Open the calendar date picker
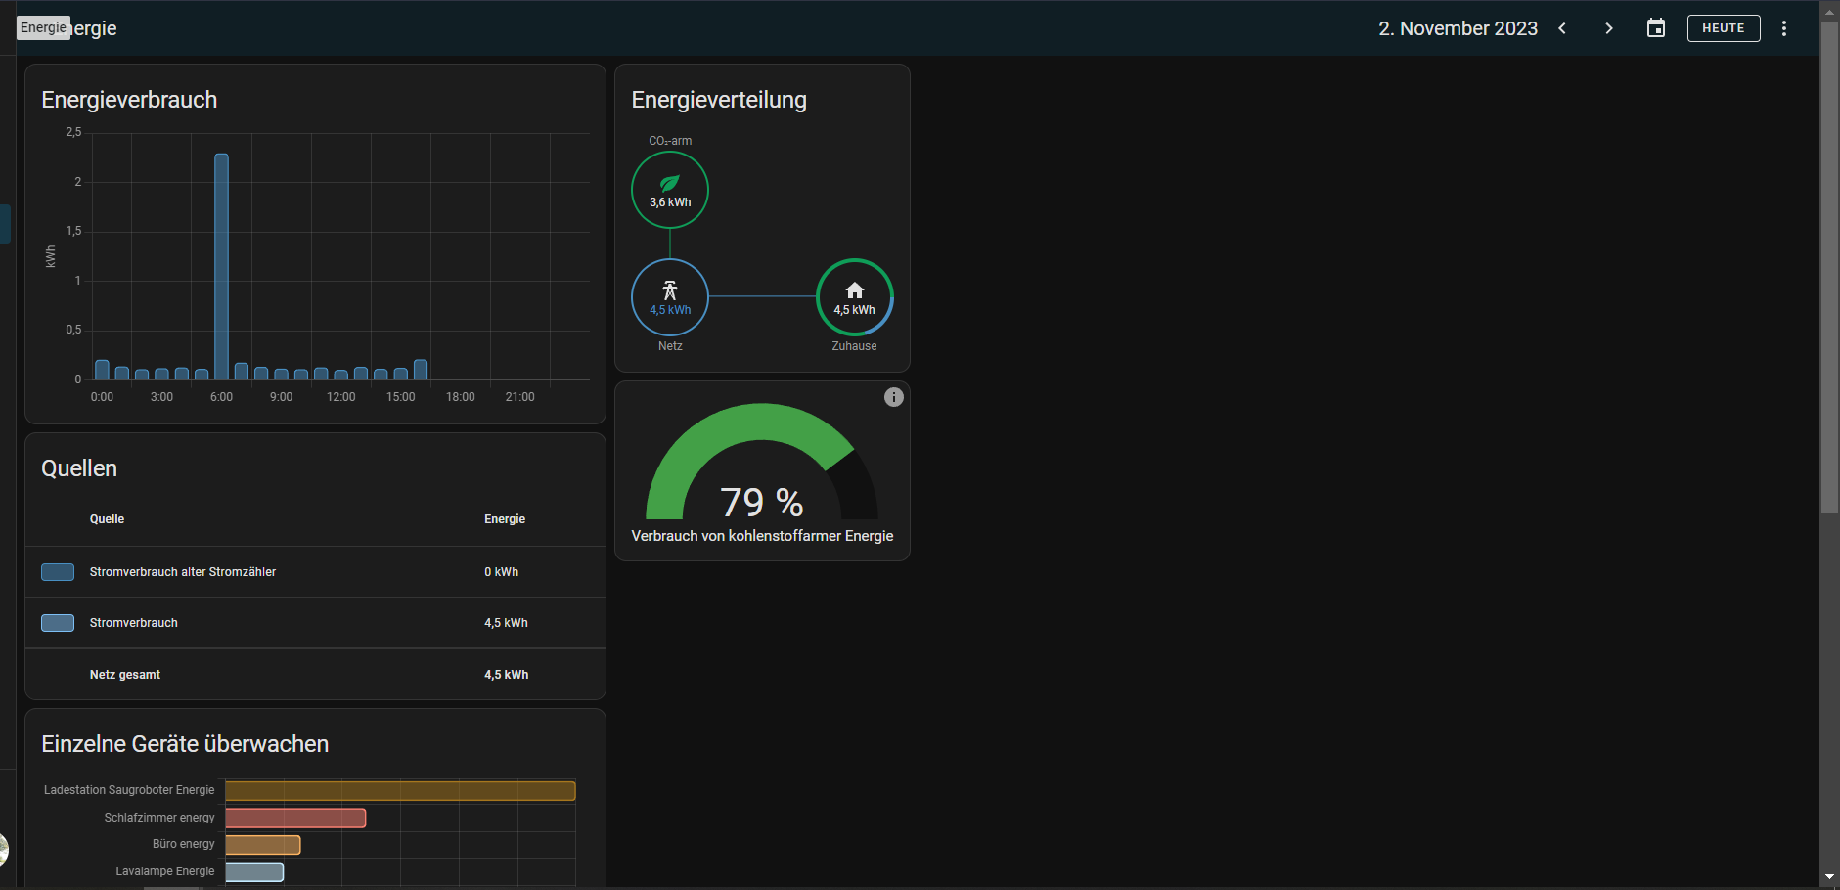This screenshot has width=1840, height=890. [1656, 28]
